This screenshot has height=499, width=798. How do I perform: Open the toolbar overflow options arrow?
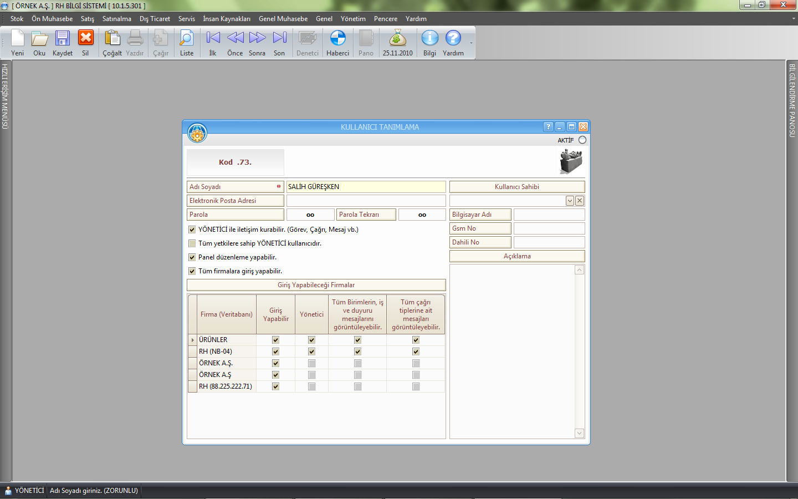point(472,43)
